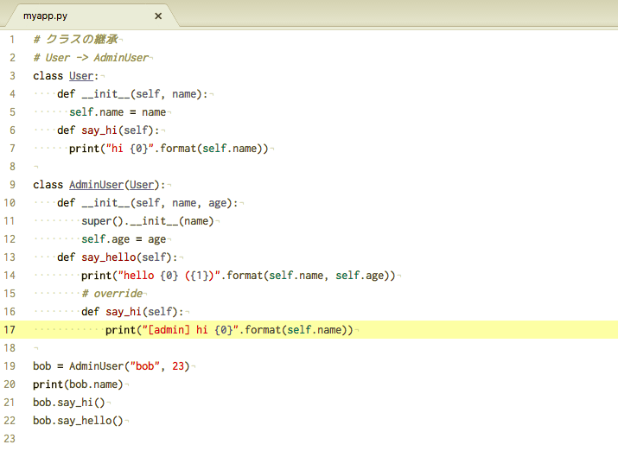Click the number 23 in AdminUser call
This screenshot has height=451, width=618.
click(x=180, y=366)
